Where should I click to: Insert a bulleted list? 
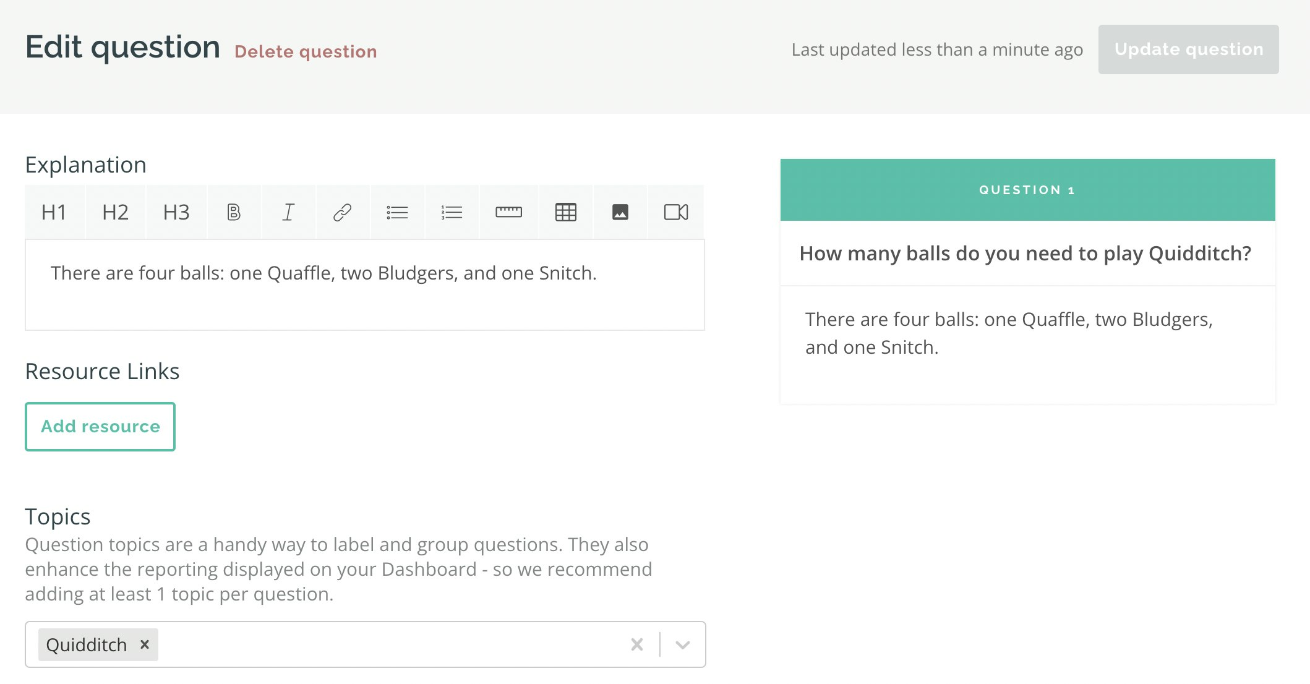pos(397,212)
